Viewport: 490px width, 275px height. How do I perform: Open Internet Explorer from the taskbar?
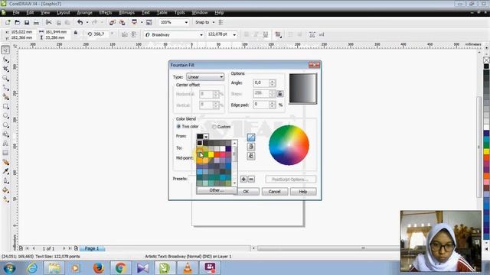(32, 268)
